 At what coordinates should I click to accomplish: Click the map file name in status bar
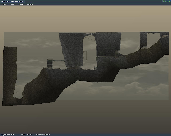pos(8,135)
